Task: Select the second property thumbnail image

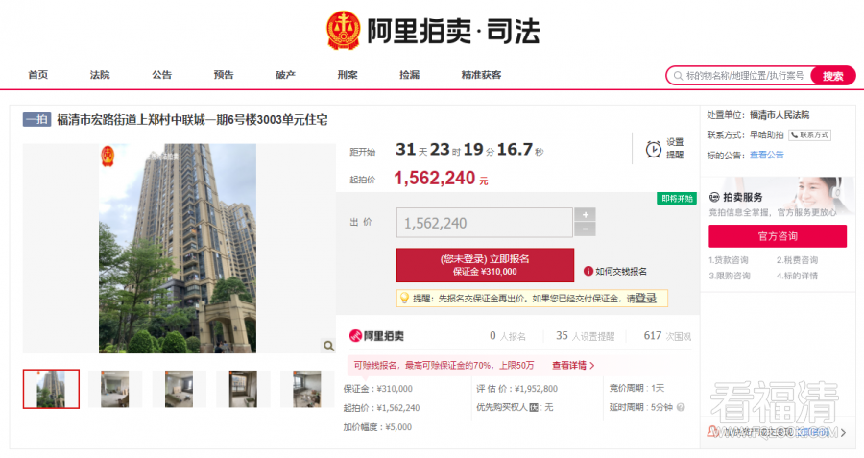Action: tap(115, 389)
